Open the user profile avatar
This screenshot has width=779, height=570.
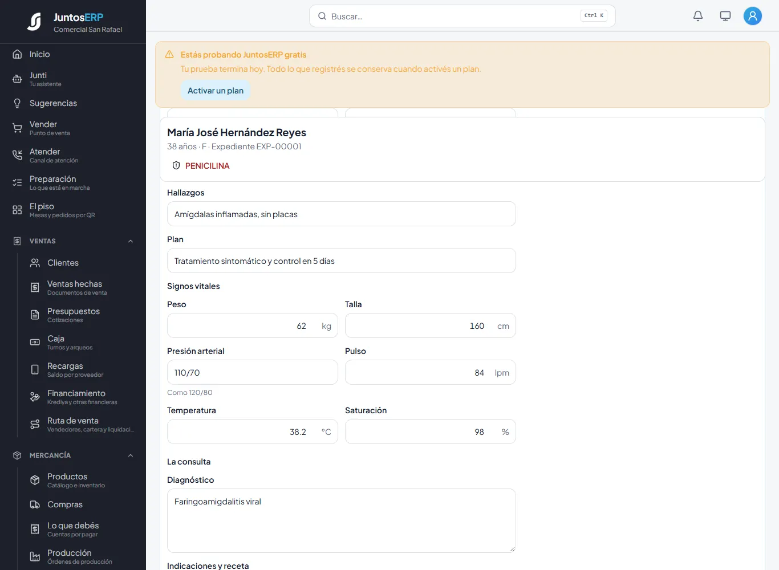pos(753,16)
